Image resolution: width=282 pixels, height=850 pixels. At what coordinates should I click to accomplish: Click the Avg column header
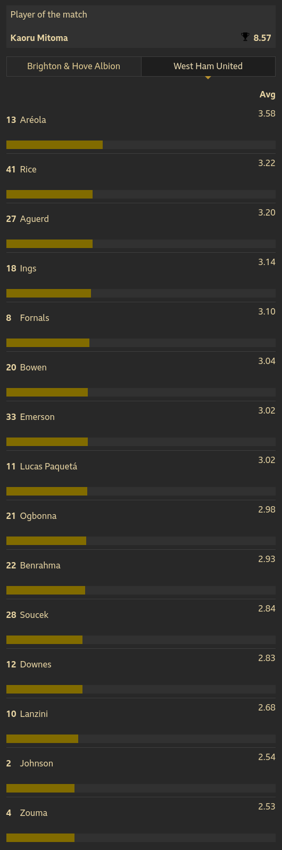267,94
